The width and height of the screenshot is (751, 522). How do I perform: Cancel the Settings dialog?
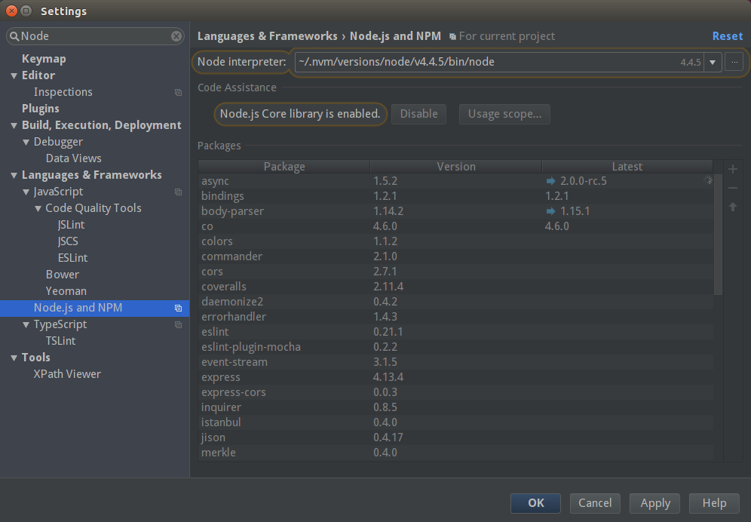596,503
